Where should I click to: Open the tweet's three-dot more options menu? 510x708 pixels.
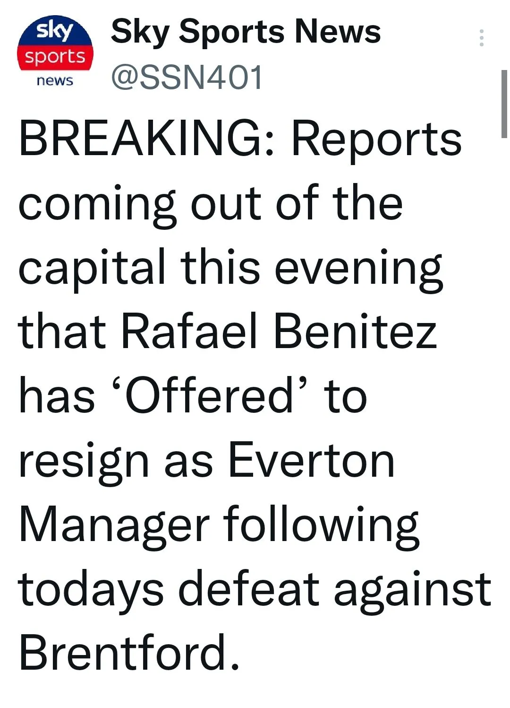click(481, 38)
